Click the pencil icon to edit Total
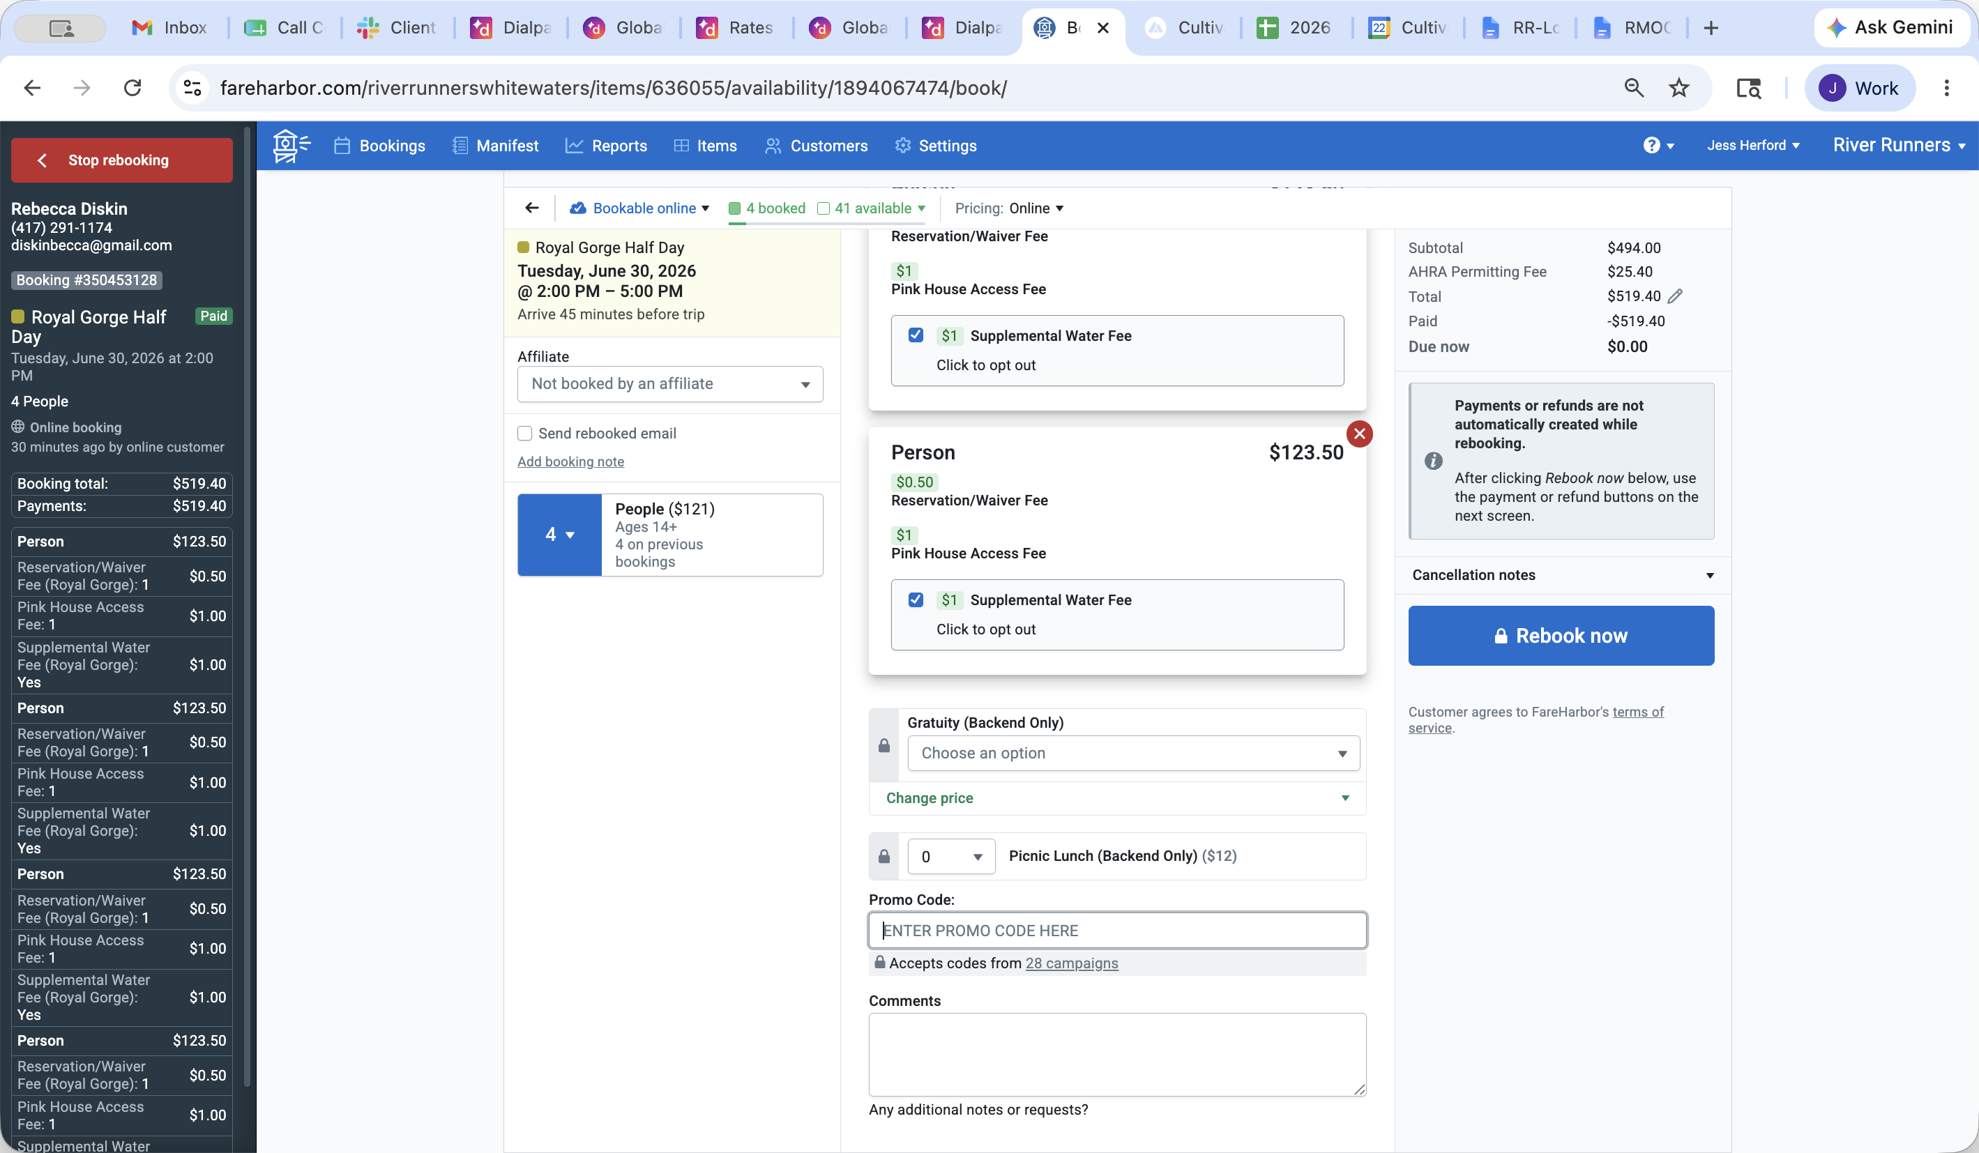 click(x=1675, y=296)
